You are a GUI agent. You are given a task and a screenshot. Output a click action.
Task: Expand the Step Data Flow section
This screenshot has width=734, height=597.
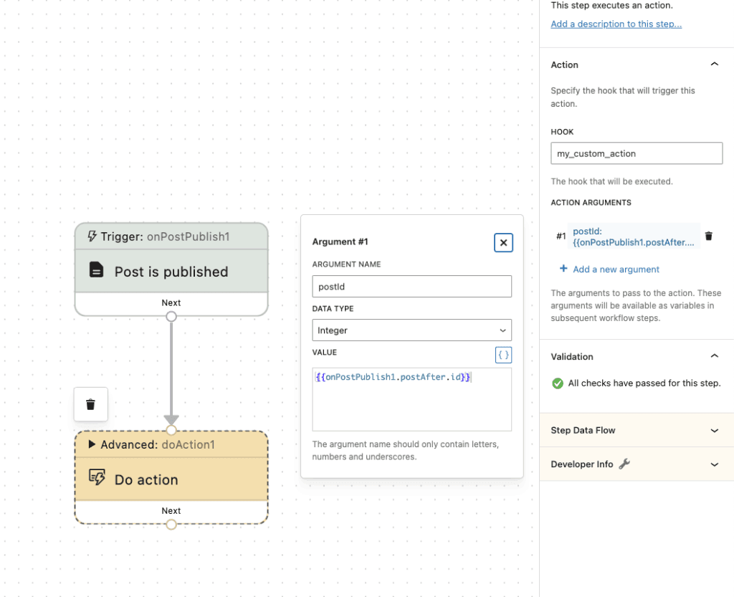[x=714, y=430]
